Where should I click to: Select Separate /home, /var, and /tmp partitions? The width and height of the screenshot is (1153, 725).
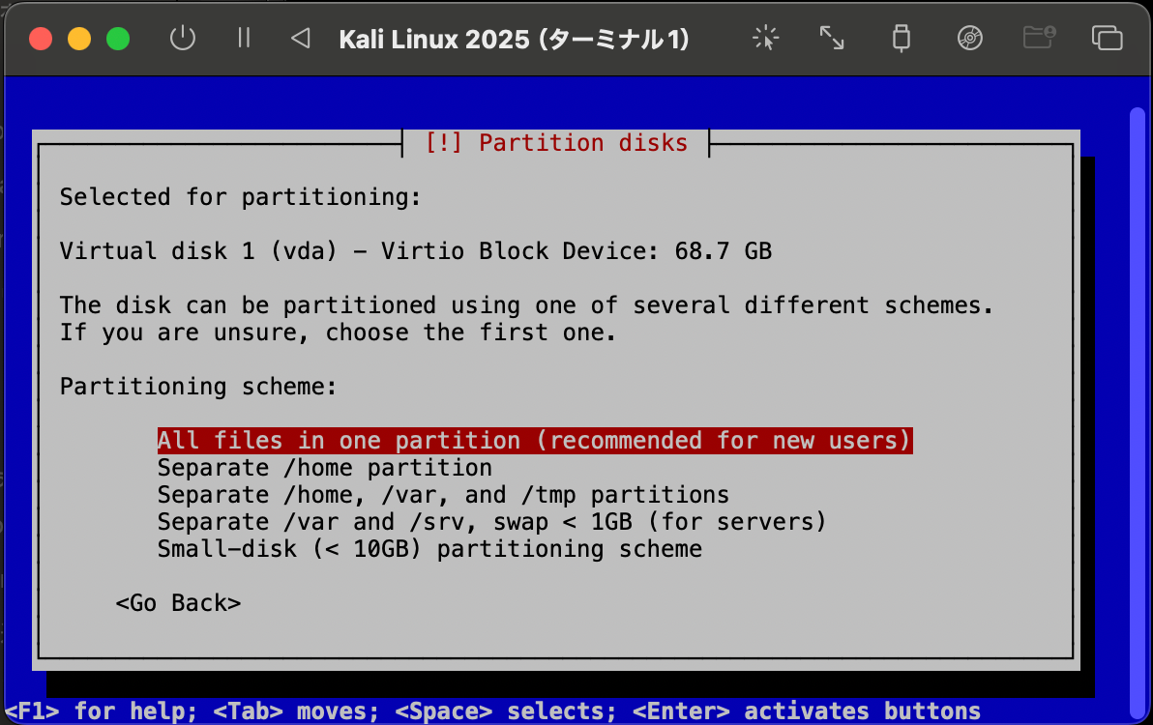pyautogui.click(x=443, y=495)
